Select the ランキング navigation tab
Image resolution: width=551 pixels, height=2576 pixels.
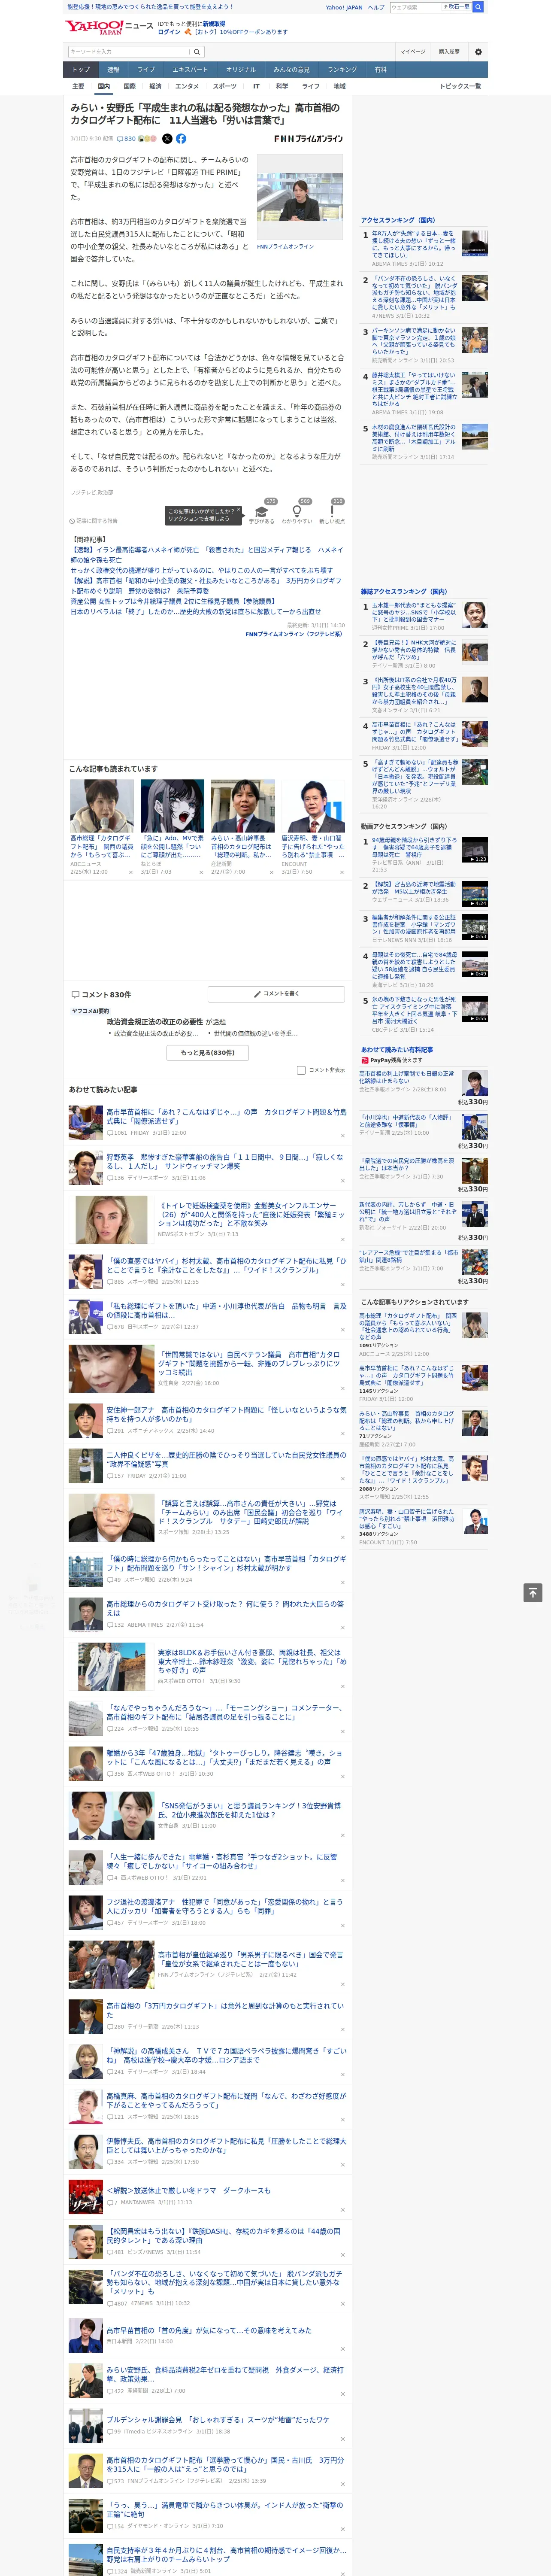coord(342,70)
